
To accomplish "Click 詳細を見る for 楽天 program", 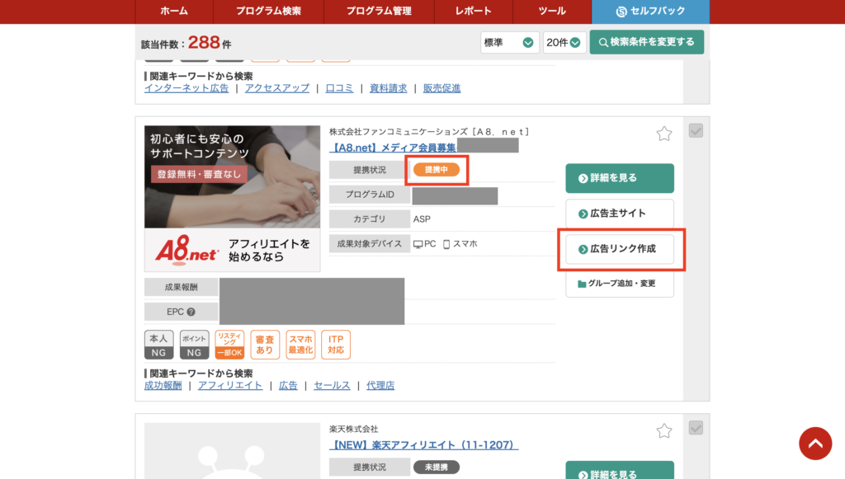I will pyautogui.click(x=620, y=470).
